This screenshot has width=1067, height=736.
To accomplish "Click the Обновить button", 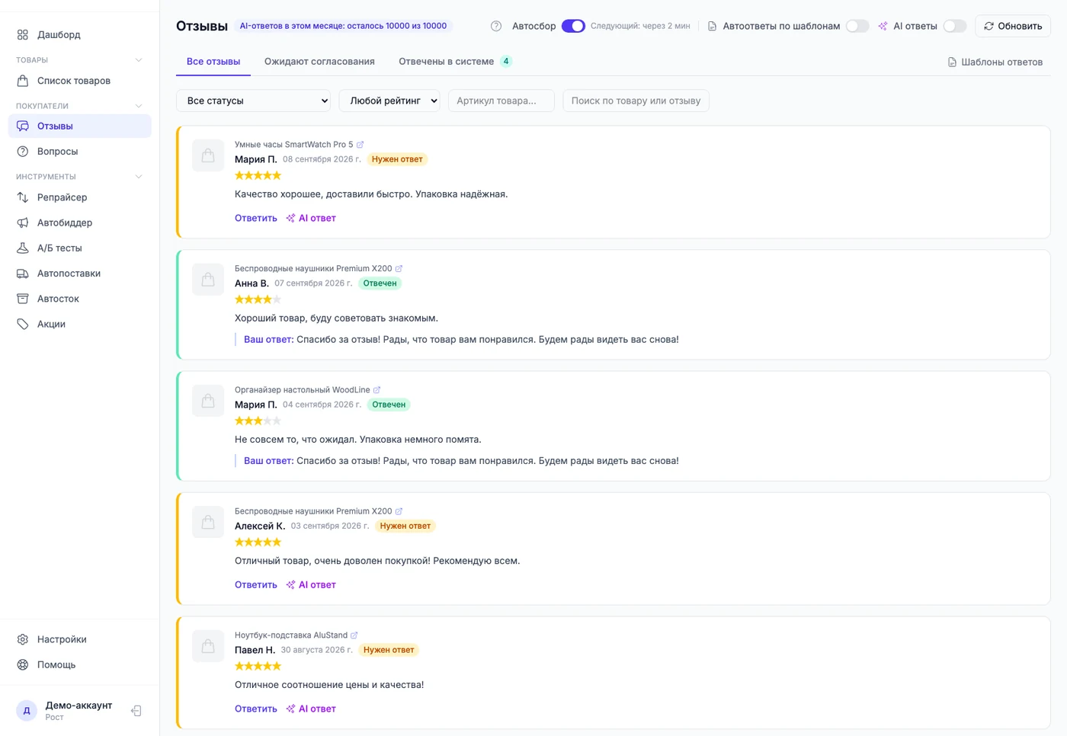I will [x=1013, y=26].
